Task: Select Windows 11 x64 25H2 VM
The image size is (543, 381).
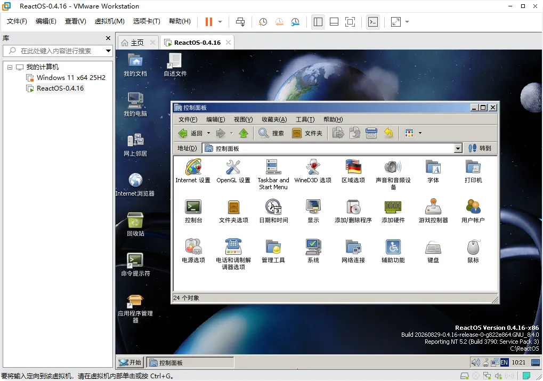Action: coord(71,78)
